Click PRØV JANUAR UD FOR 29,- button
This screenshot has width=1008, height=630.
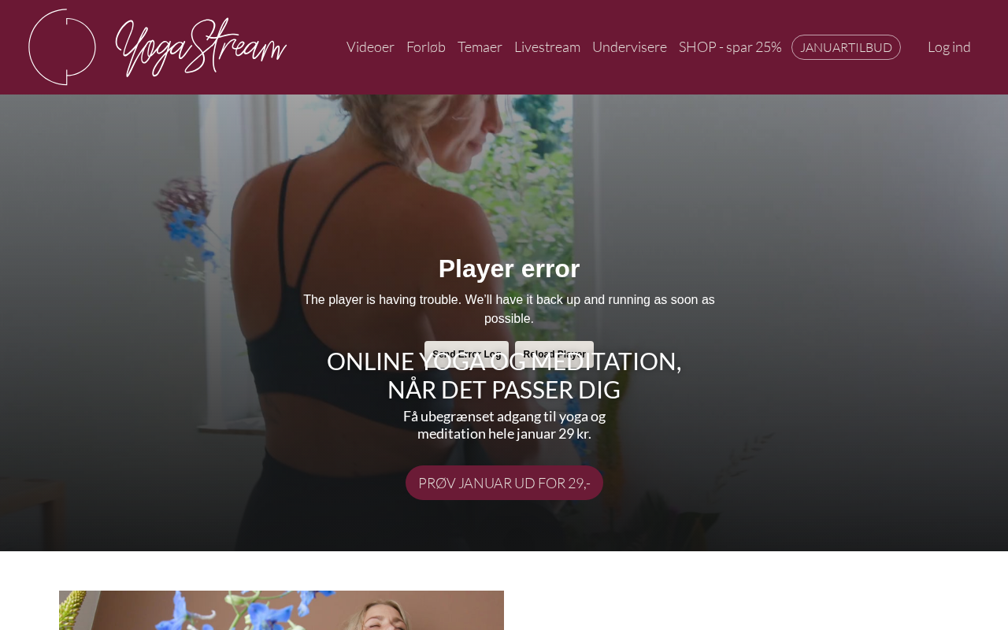[504, 483]
